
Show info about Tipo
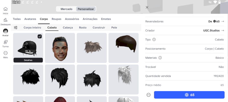click(154, 39)
